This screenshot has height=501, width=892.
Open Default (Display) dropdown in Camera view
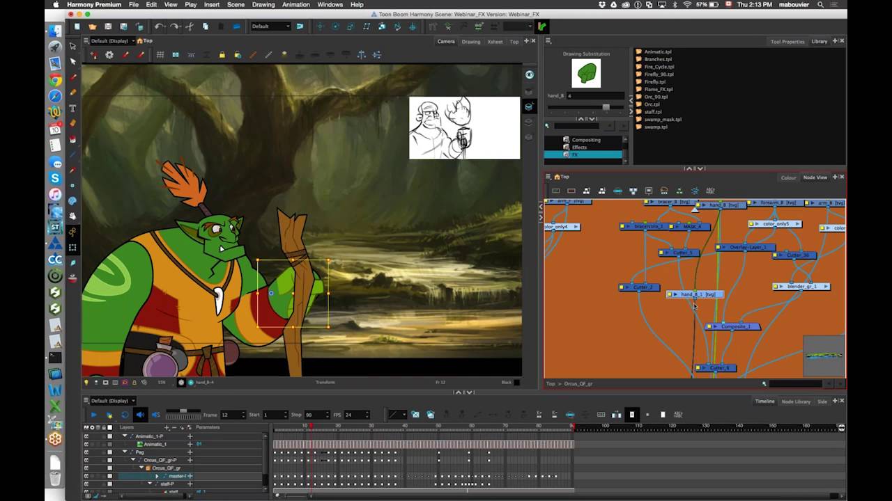point(113,41)
